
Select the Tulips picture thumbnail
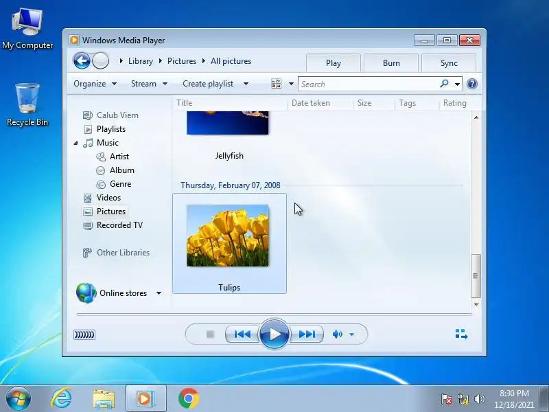[x=228, y=236]
